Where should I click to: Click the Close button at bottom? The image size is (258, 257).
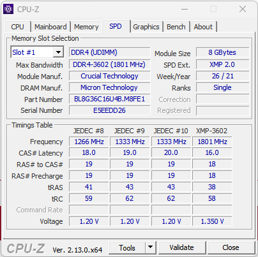(x=231, y=247)
